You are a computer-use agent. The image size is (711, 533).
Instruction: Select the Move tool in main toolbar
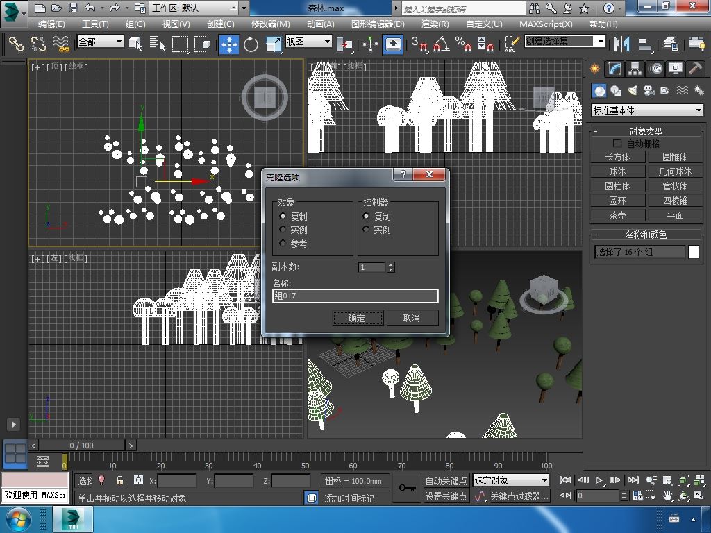228,44
